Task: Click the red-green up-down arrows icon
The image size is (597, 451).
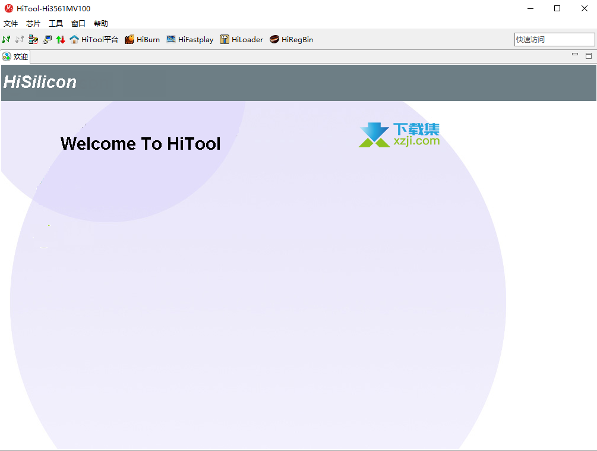Action: coord(61,39)
